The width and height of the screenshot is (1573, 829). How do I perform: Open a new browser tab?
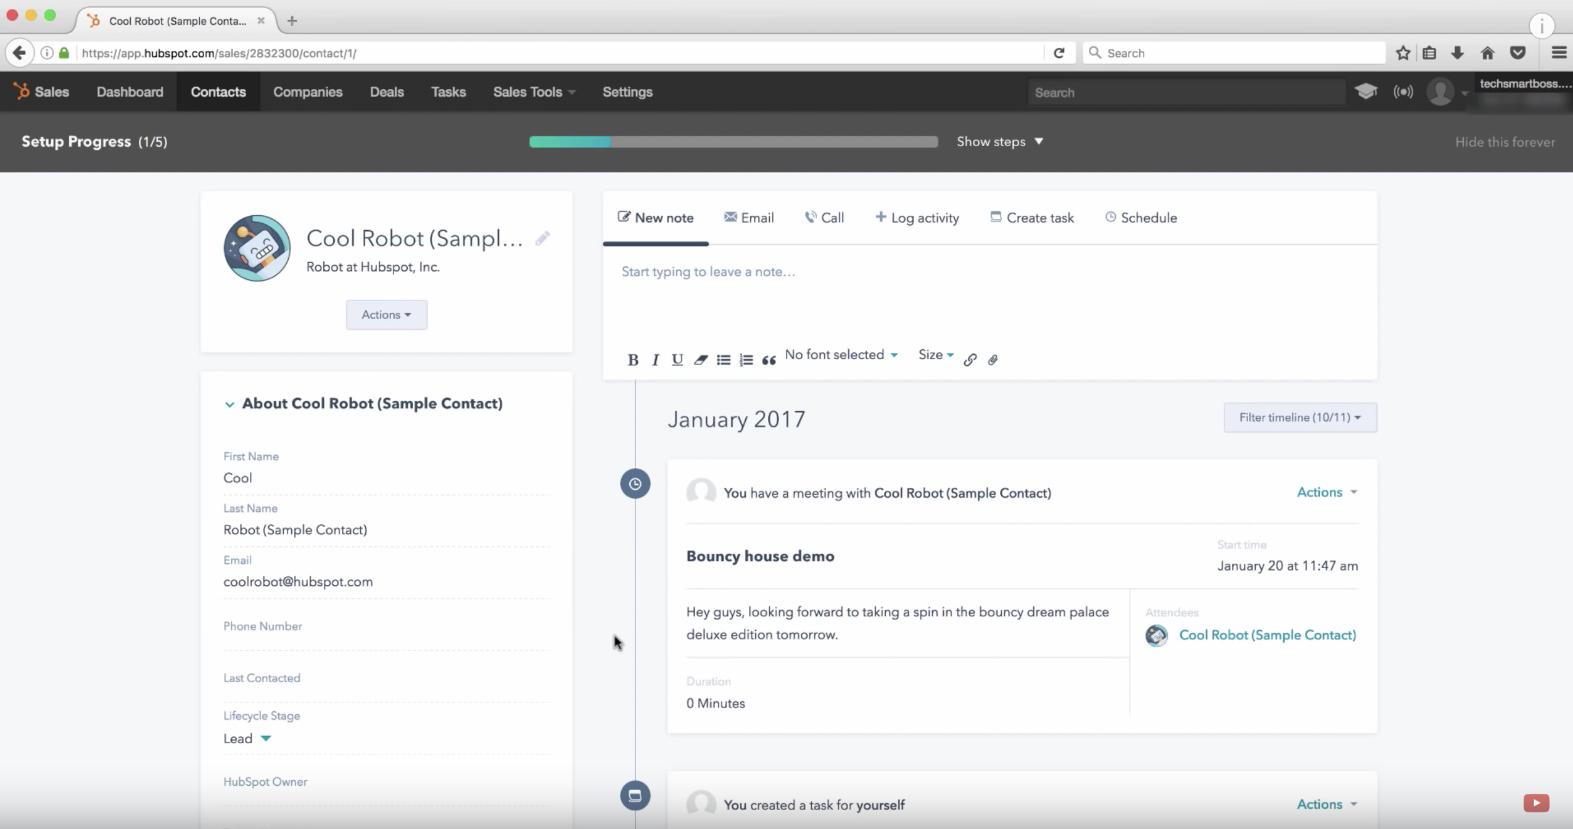(292, 21)
